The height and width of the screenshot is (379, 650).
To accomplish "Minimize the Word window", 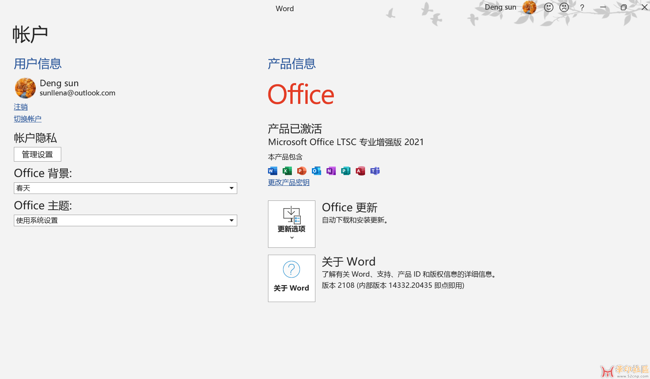I will 603,7.
